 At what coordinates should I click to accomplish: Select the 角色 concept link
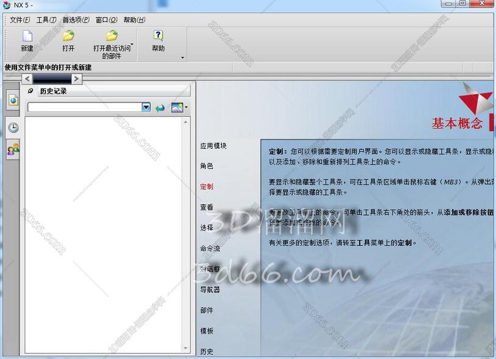click(206, 166)
